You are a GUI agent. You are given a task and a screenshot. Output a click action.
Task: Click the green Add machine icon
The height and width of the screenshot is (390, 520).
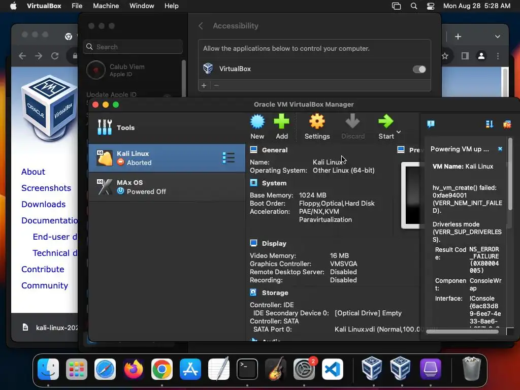281,121
